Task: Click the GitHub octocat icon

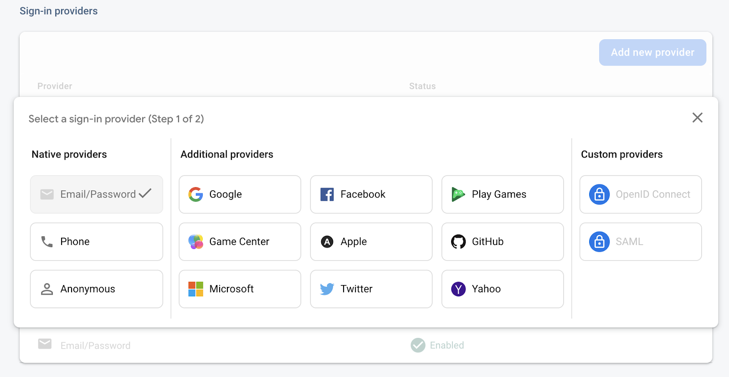Action: point(458,242)
